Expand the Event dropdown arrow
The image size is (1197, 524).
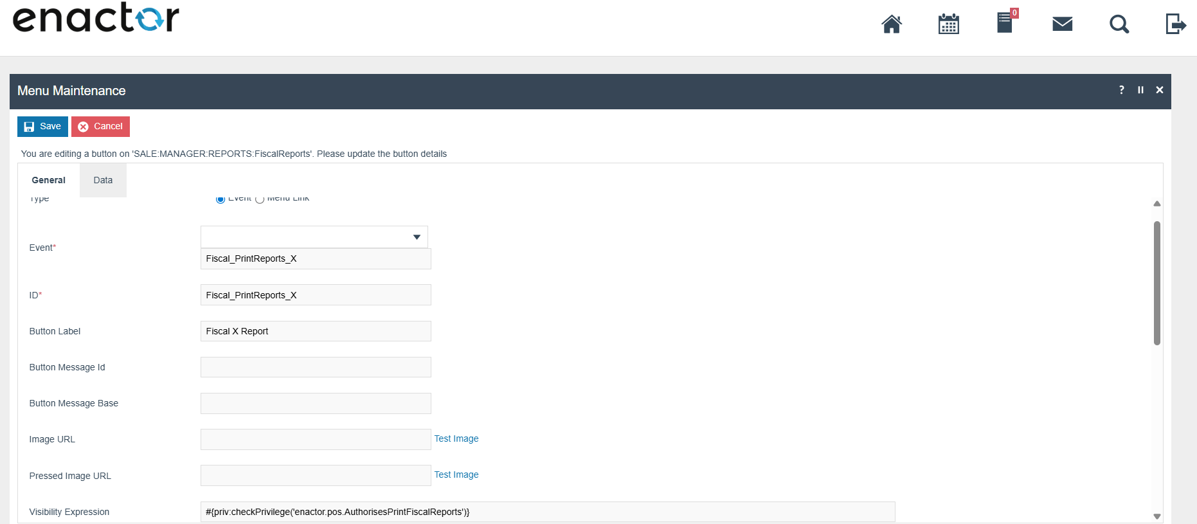pyautogui.click(x=417, y=237)
